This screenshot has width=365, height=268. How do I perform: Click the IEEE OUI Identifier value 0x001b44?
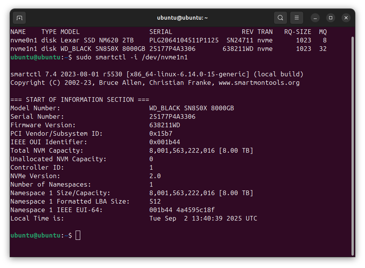point(165,142)
